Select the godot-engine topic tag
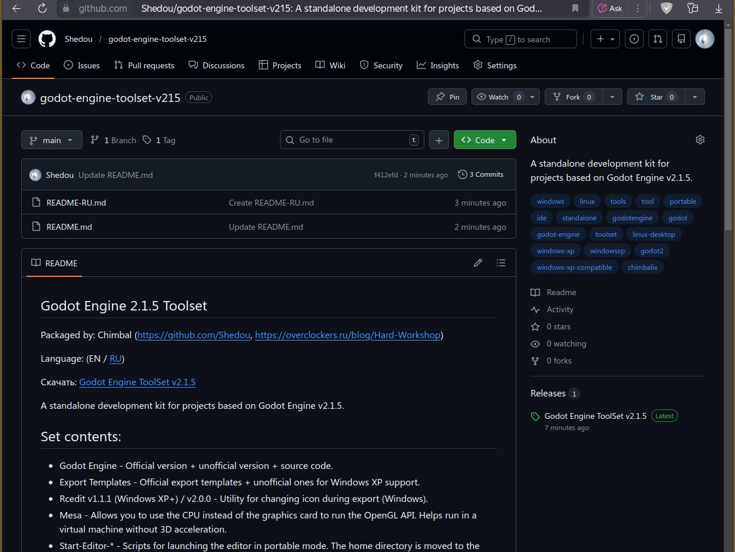 point(558,234)
